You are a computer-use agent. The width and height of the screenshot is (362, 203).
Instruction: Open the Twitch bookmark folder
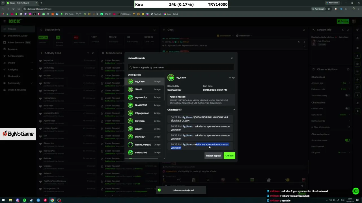(69, 14)
